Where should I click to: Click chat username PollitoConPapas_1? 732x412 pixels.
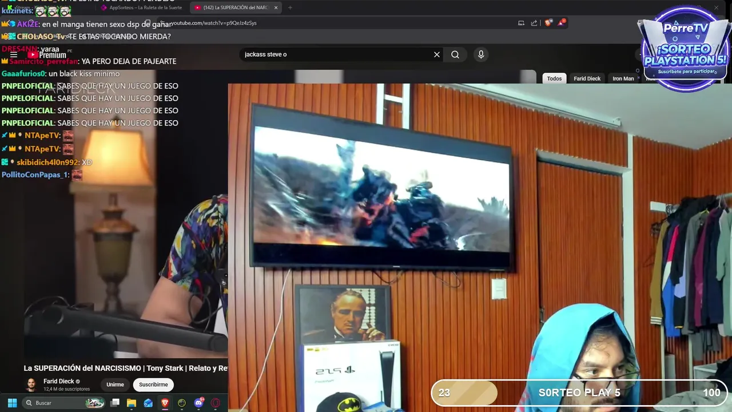[35, 175]
